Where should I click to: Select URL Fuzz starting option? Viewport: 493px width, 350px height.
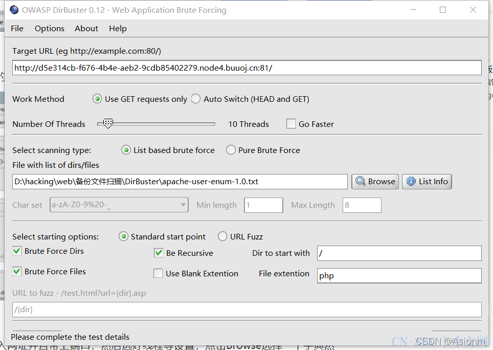(222, 236)
